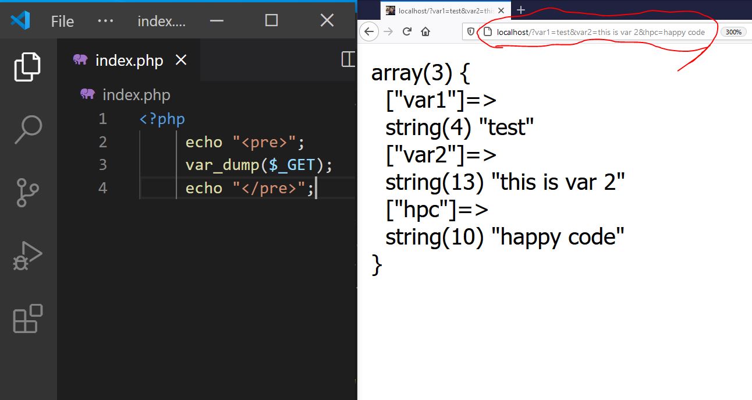The height and width of the screenshot is (400, 752).
Task: Select the index.php editor tab
Action: [x=129, y=61]
